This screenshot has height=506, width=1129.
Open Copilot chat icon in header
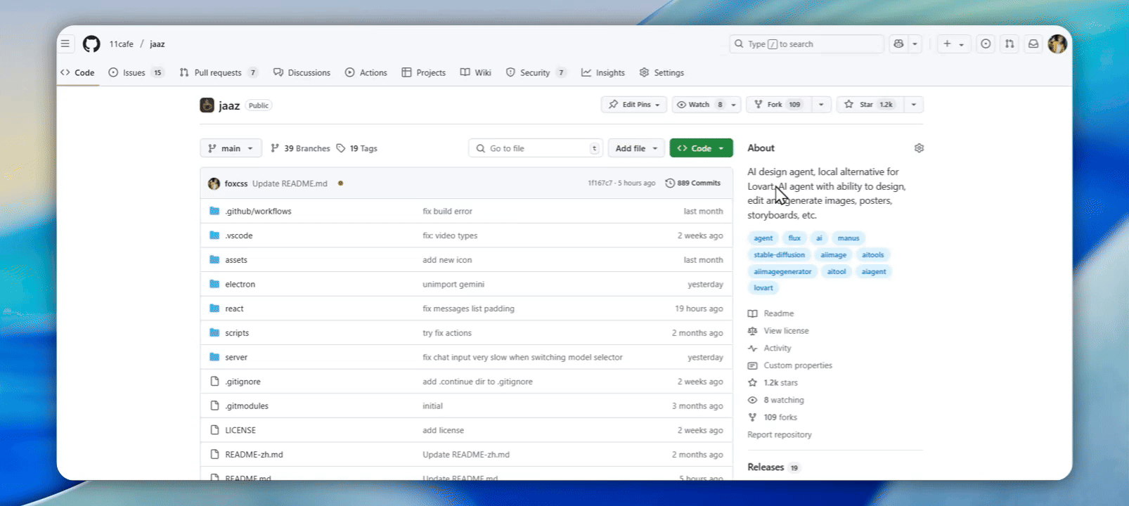pyautogui.click(x=898, y=44)
